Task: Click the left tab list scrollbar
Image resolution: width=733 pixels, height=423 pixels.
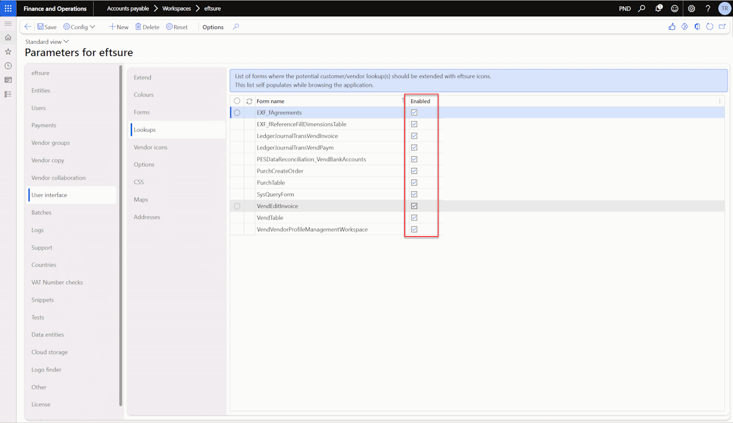Action: (x=121, y=236)
